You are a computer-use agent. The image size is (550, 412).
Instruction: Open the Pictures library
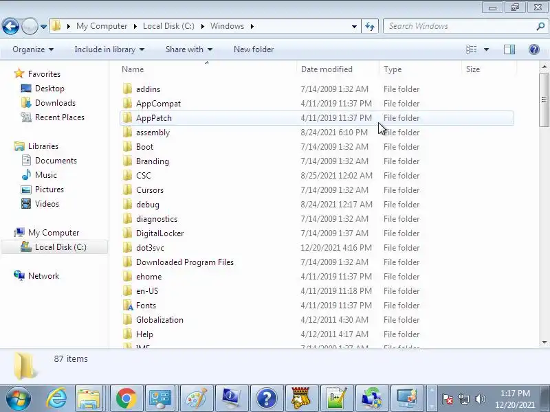(49, 190)
